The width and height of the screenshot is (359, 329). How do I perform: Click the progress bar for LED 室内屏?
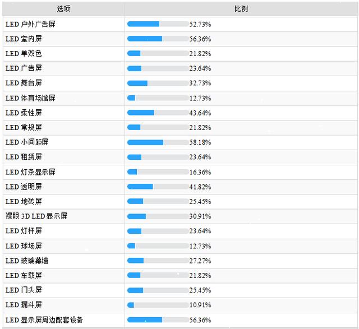pyautogui.click(x=158, y=39)
